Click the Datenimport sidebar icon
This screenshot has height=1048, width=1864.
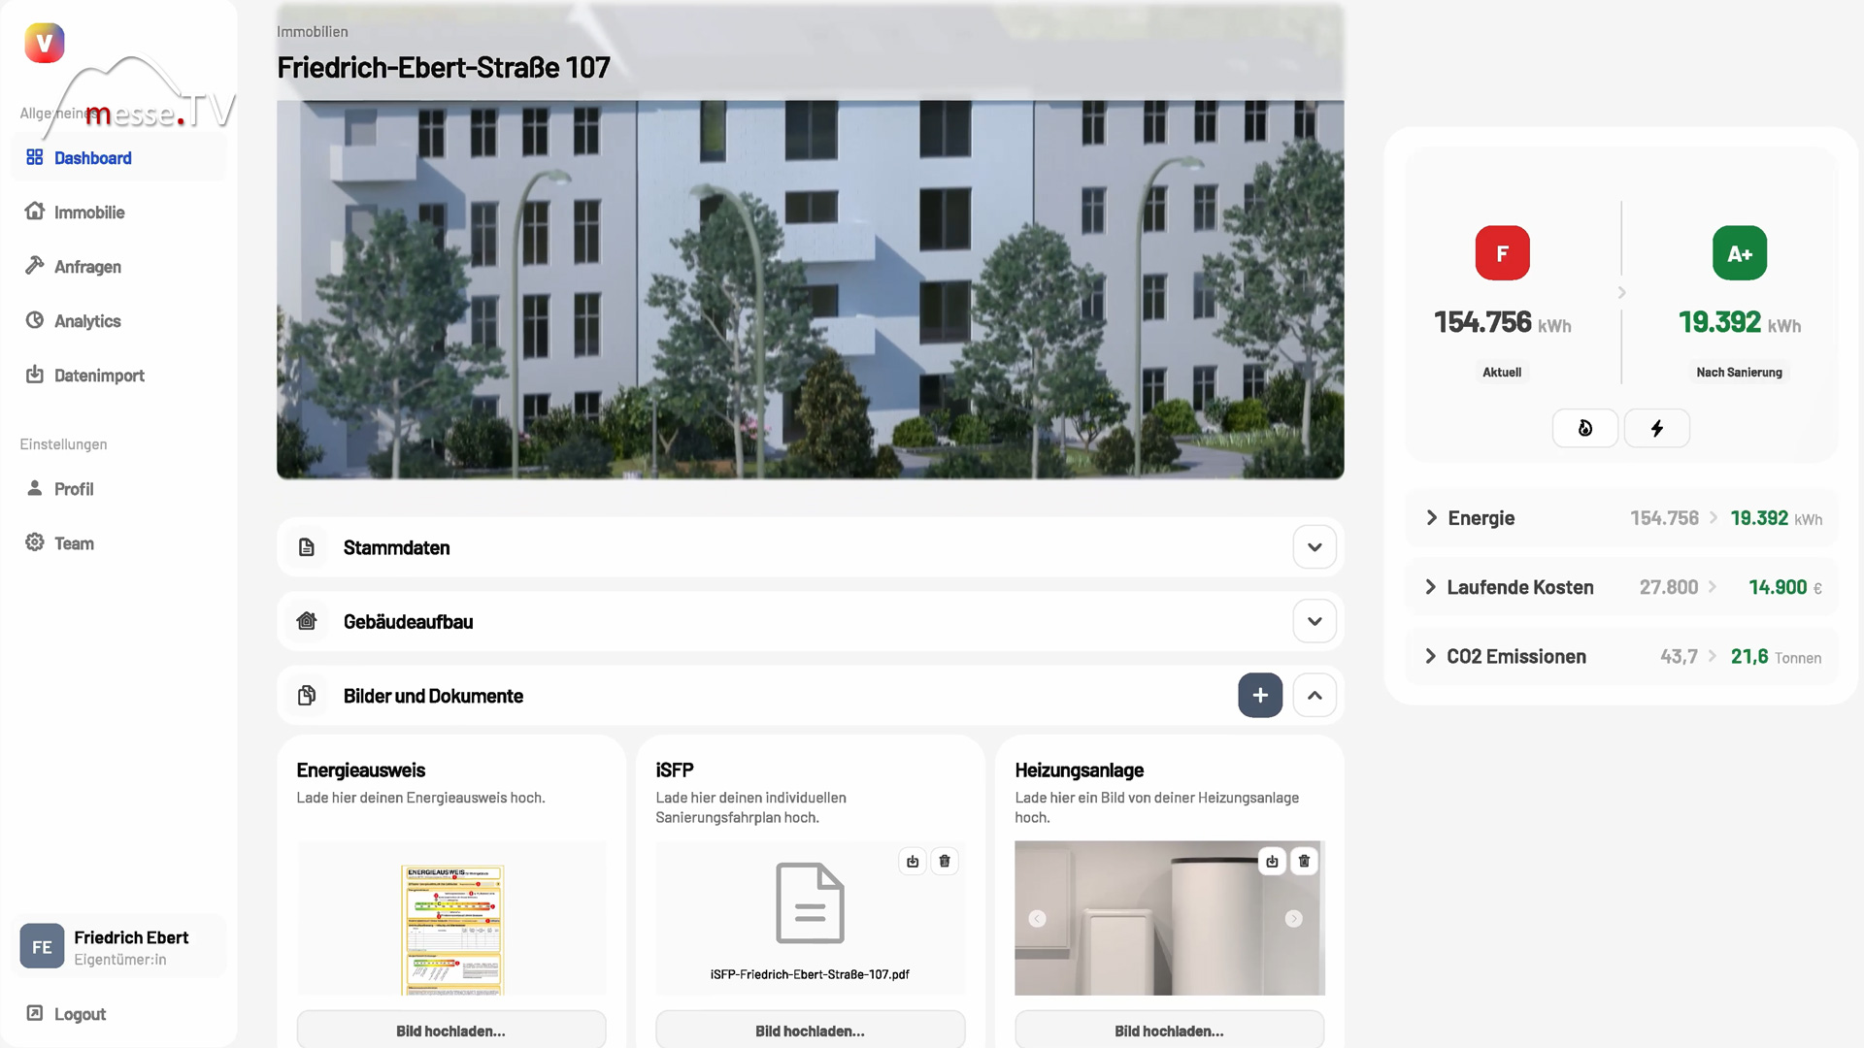(x=35, y=375)
